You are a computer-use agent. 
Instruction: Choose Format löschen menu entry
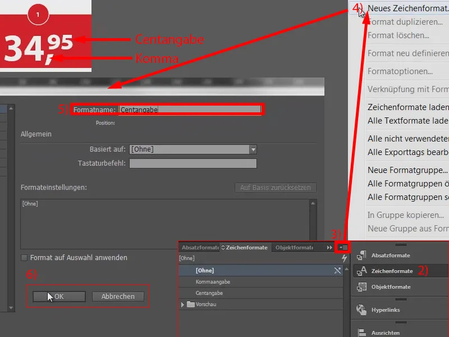pos(398,35)
